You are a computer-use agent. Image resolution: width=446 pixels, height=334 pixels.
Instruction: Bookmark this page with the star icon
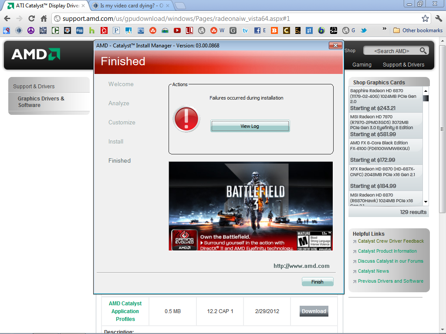coord(425,19)
